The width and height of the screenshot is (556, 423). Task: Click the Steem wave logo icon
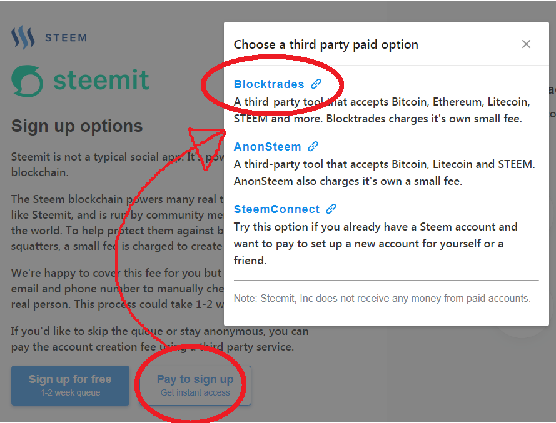tap(23, 37)
